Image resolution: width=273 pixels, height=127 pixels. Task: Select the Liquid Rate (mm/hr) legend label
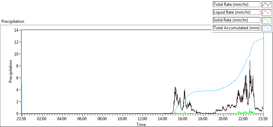pyautogui.click(x=236, y=12)
